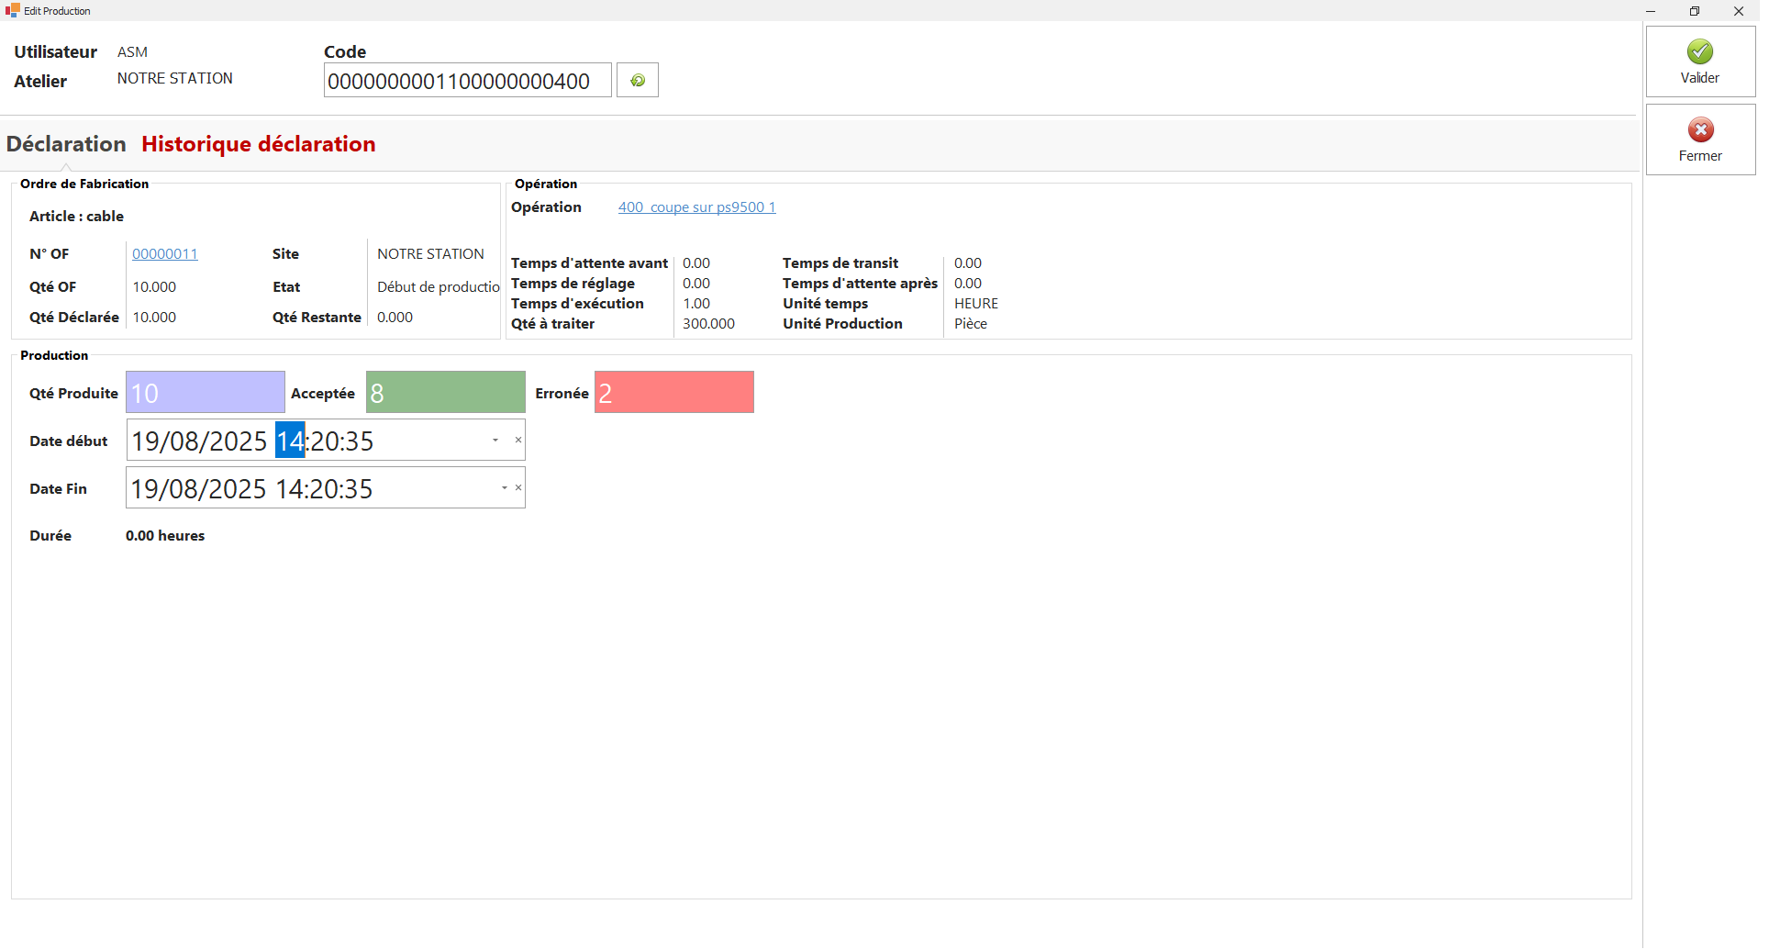Click the Edit Production app icon in title bar
Viewport: 1769px width, 949px height.
point(12,10)
